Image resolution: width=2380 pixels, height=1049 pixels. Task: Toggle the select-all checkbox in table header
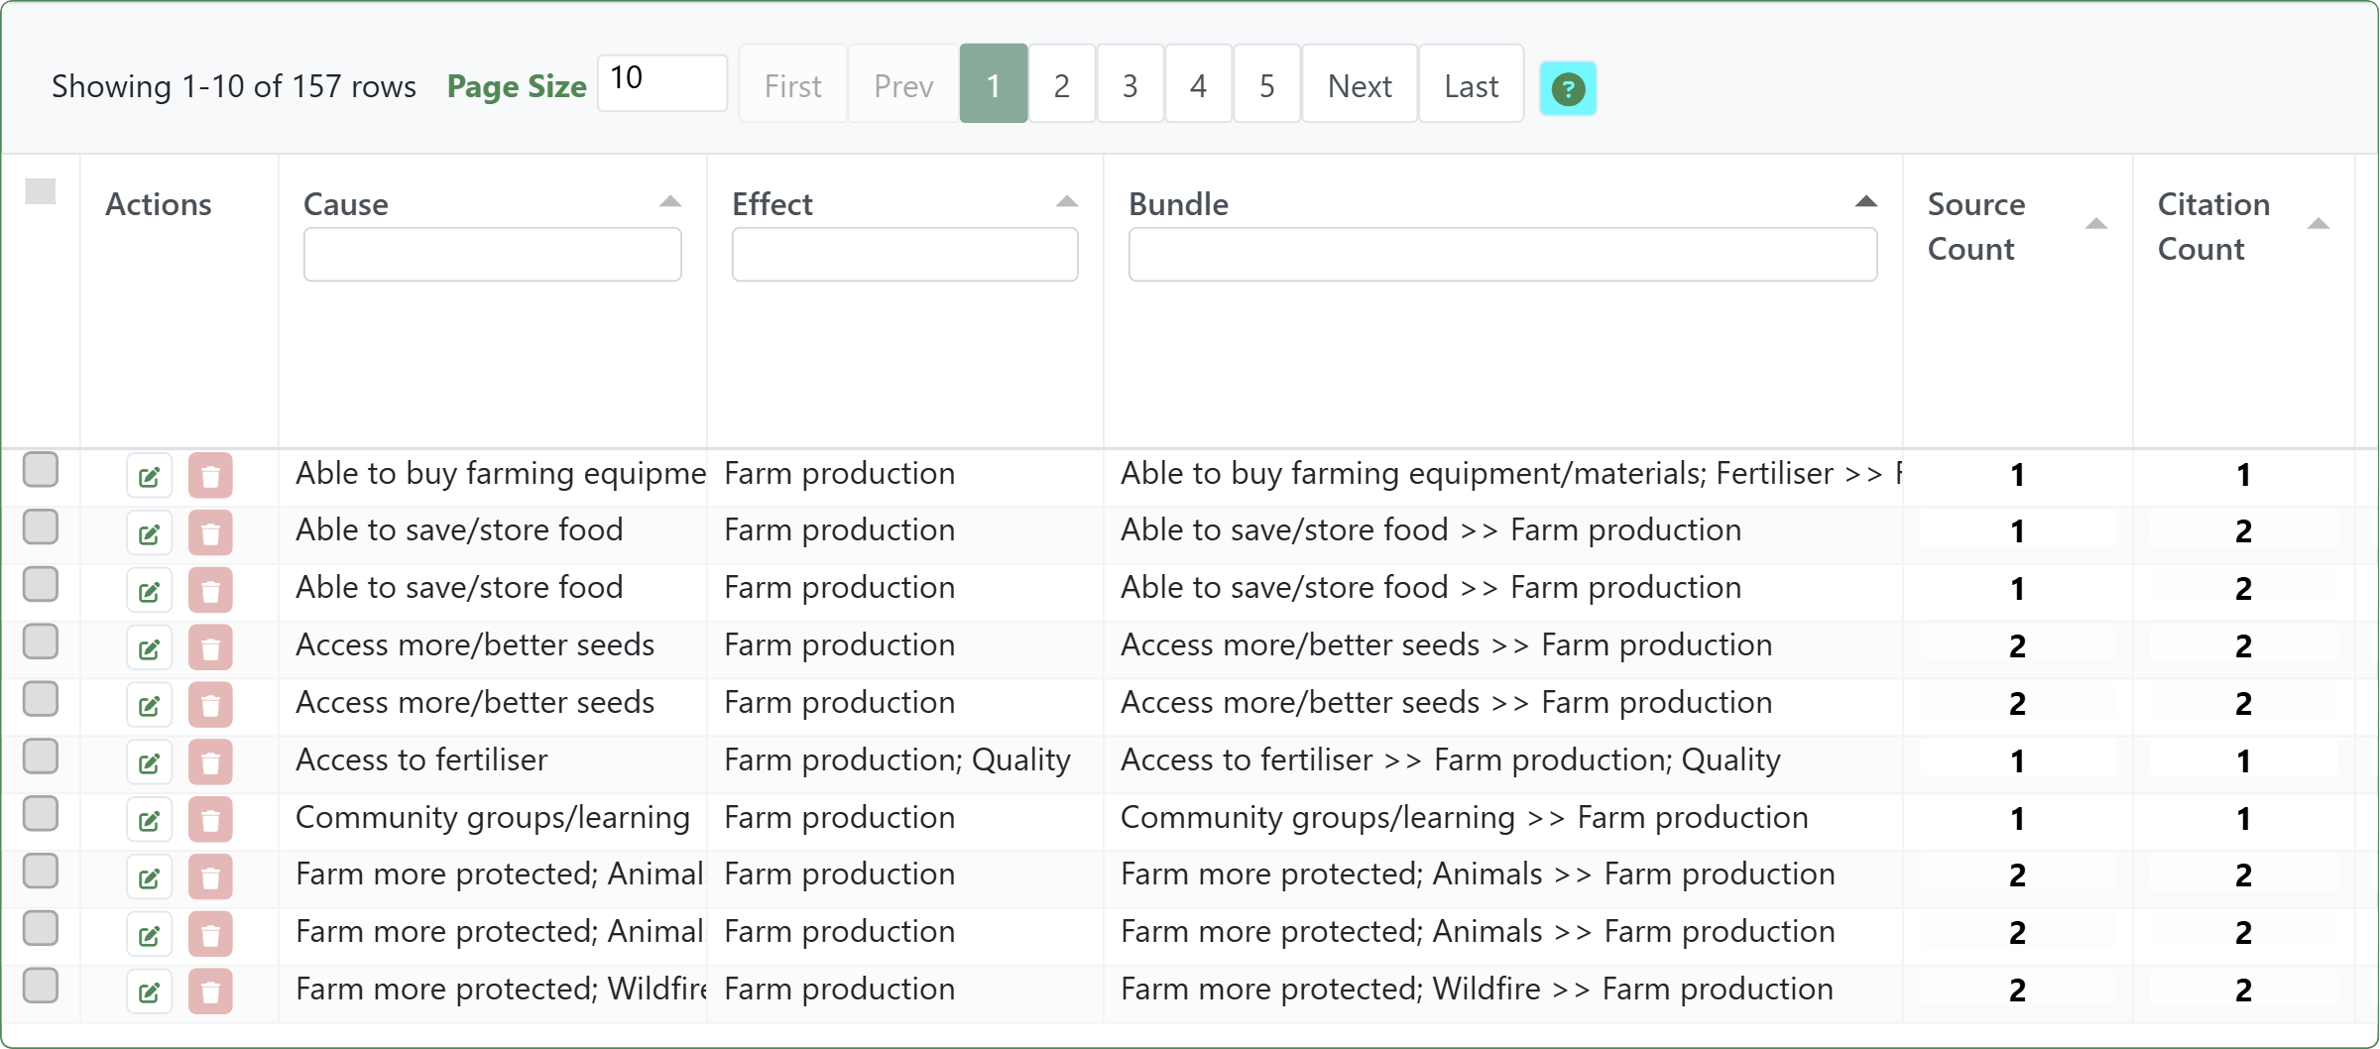[x=41, y=191]
